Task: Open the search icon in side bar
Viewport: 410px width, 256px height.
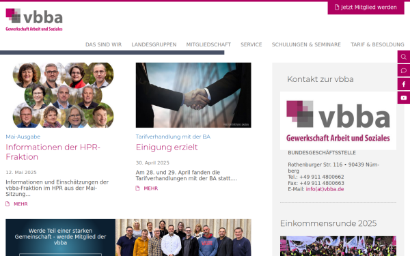Action: pyautogui.click(x=403, y=57)
